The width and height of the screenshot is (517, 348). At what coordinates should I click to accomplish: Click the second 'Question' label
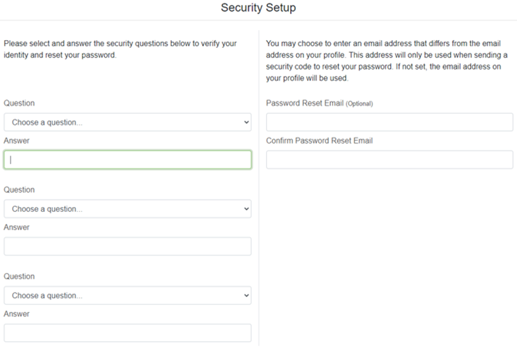point(19,190)
